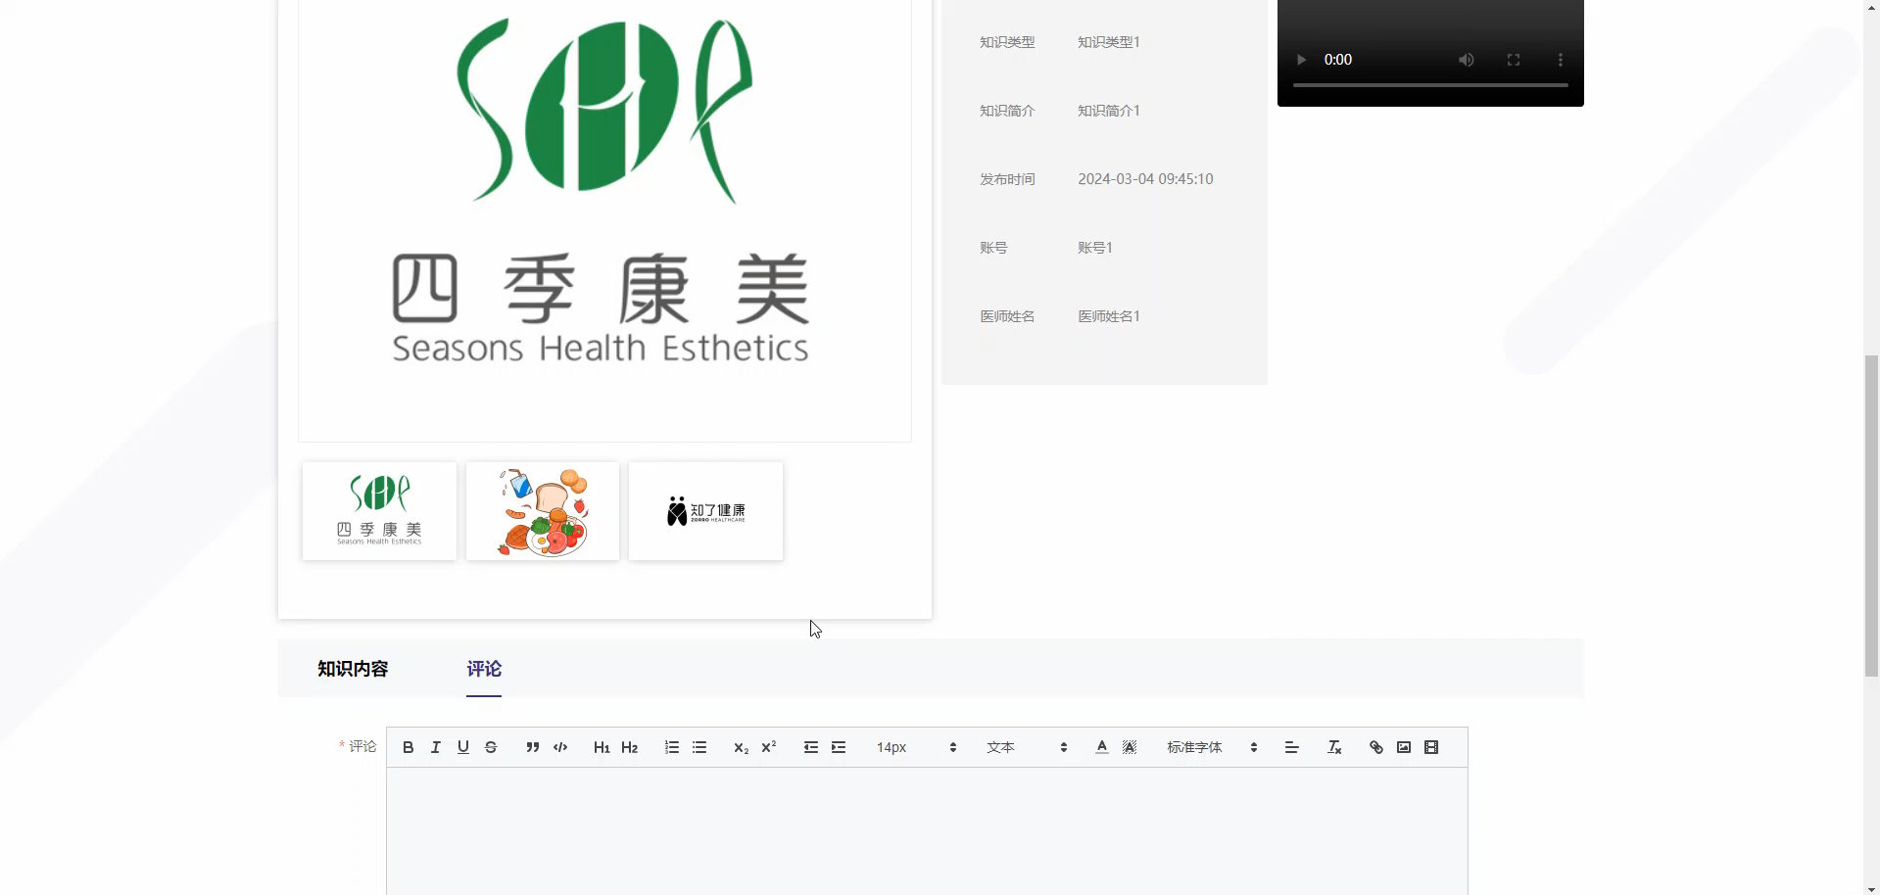The image size is (1880, 895).
Task: Switch to the 知识内容 tab
Action: [353, 669]
